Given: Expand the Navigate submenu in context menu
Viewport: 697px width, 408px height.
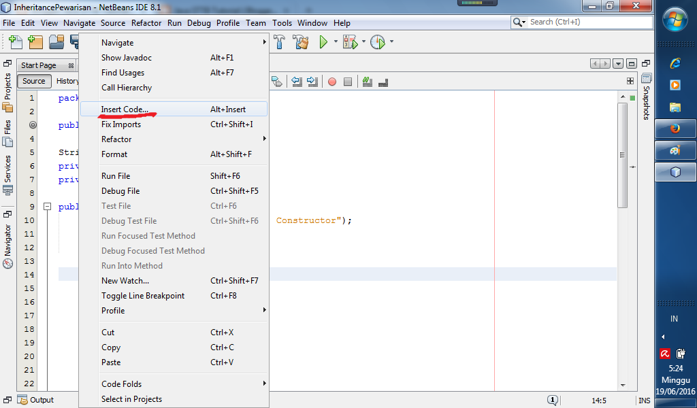Looking at the screenshot, I should 174,43.
